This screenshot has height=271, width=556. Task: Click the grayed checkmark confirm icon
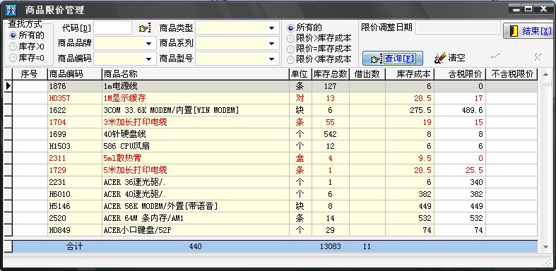496,57
